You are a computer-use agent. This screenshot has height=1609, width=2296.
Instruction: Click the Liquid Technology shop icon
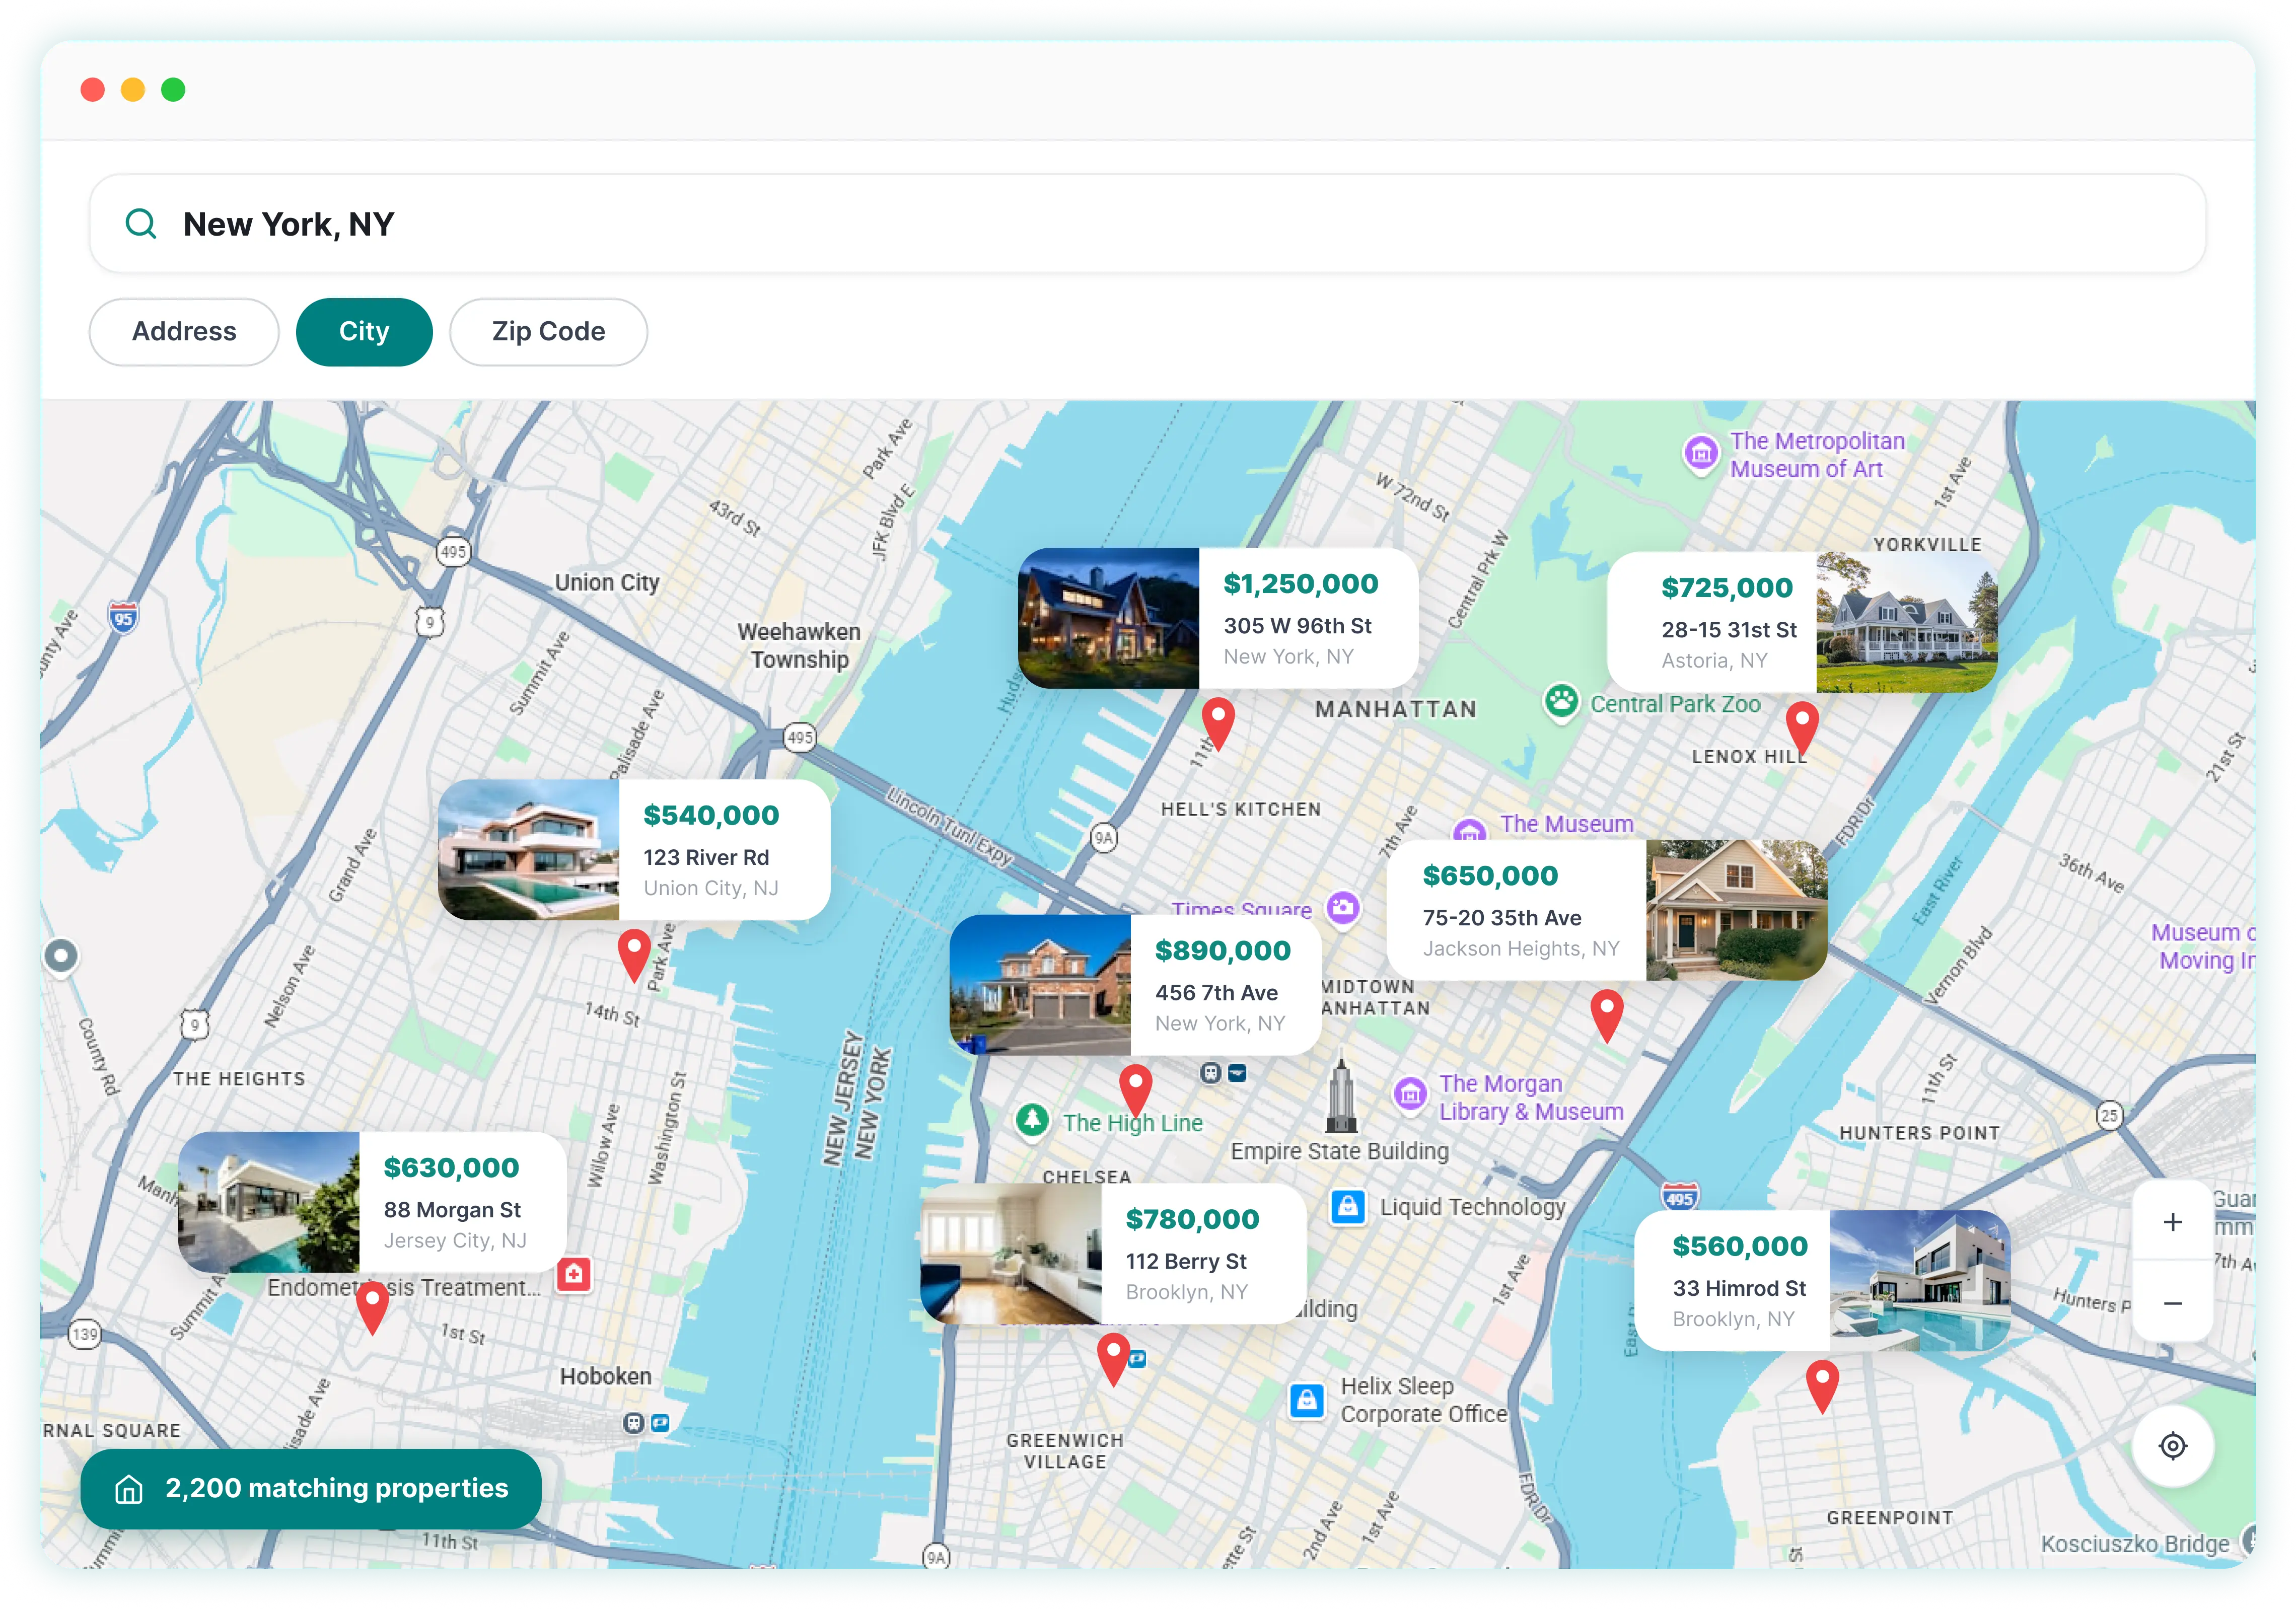pyautogui.click(x=1347, y=1207)
